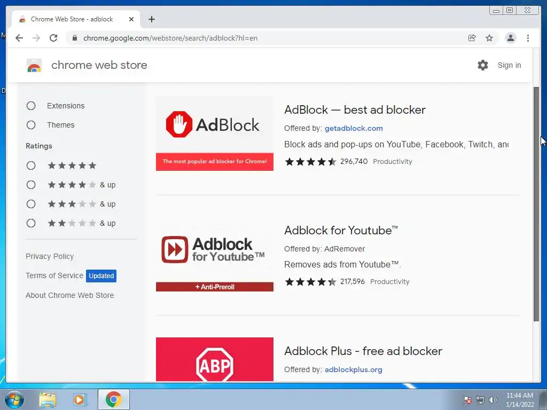
Task: Click the ABP logo thumbnail
Action: tap(215, 359)
